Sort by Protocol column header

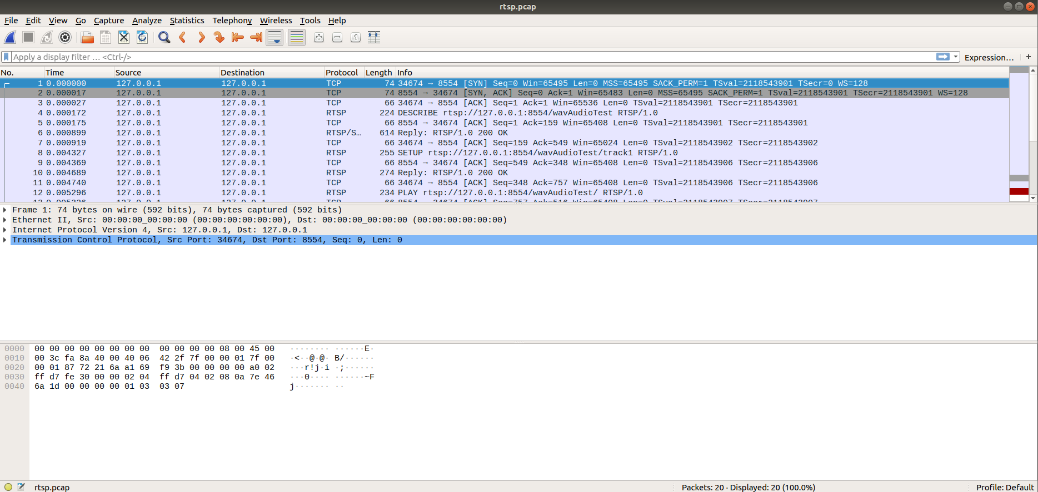tap(344, 73)
